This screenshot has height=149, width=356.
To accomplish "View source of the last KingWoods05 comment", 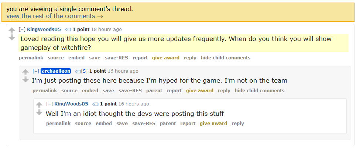I will pyautogui.click(x=83, y=124).
